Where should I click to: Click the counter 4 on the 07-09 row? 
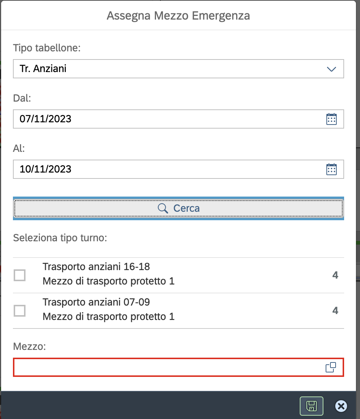click(335, 311)
